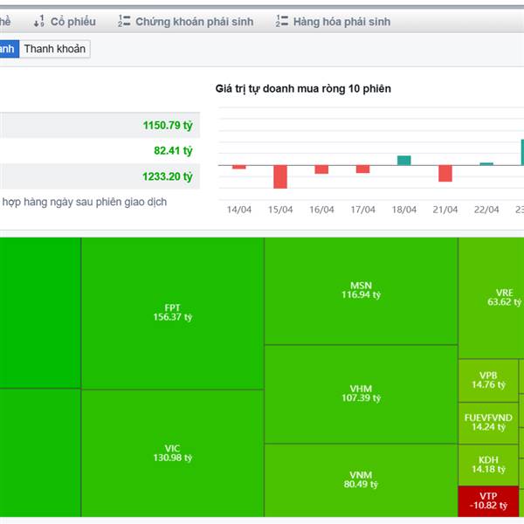Screen dimensions: 524x524
Task: Select the VIC 130.98 tỷ treemap tile
Action: [x=172, y=453]
